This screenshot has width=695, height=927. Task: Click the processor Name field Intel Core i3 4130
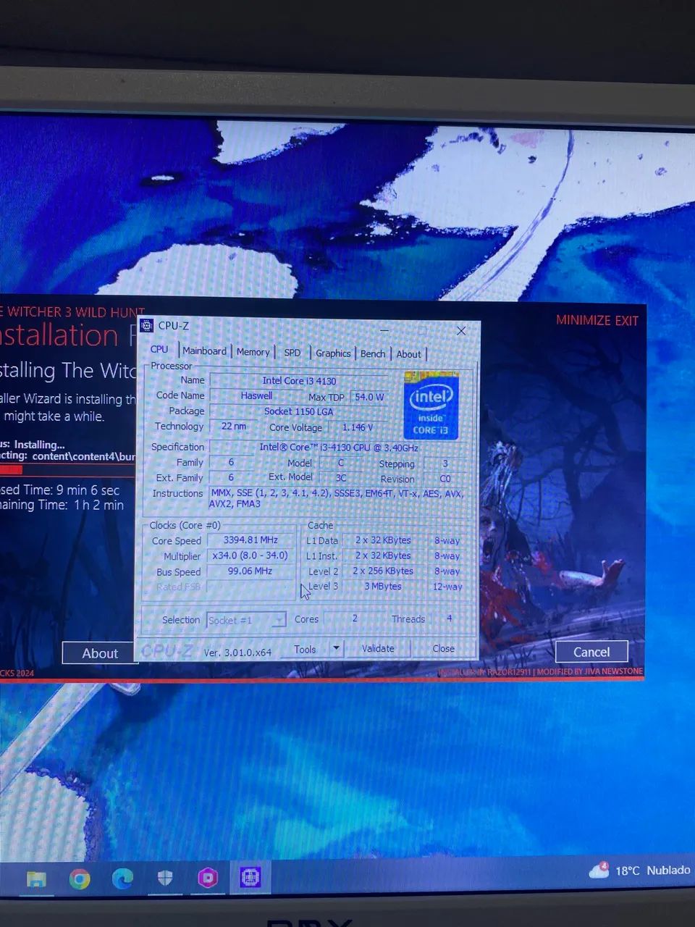click(x=299, y=380)
